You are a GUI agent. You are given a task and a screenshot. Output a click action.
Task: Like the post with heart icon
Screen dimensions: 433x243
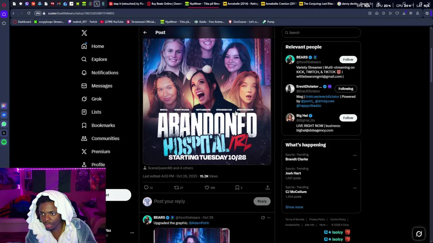207,188
